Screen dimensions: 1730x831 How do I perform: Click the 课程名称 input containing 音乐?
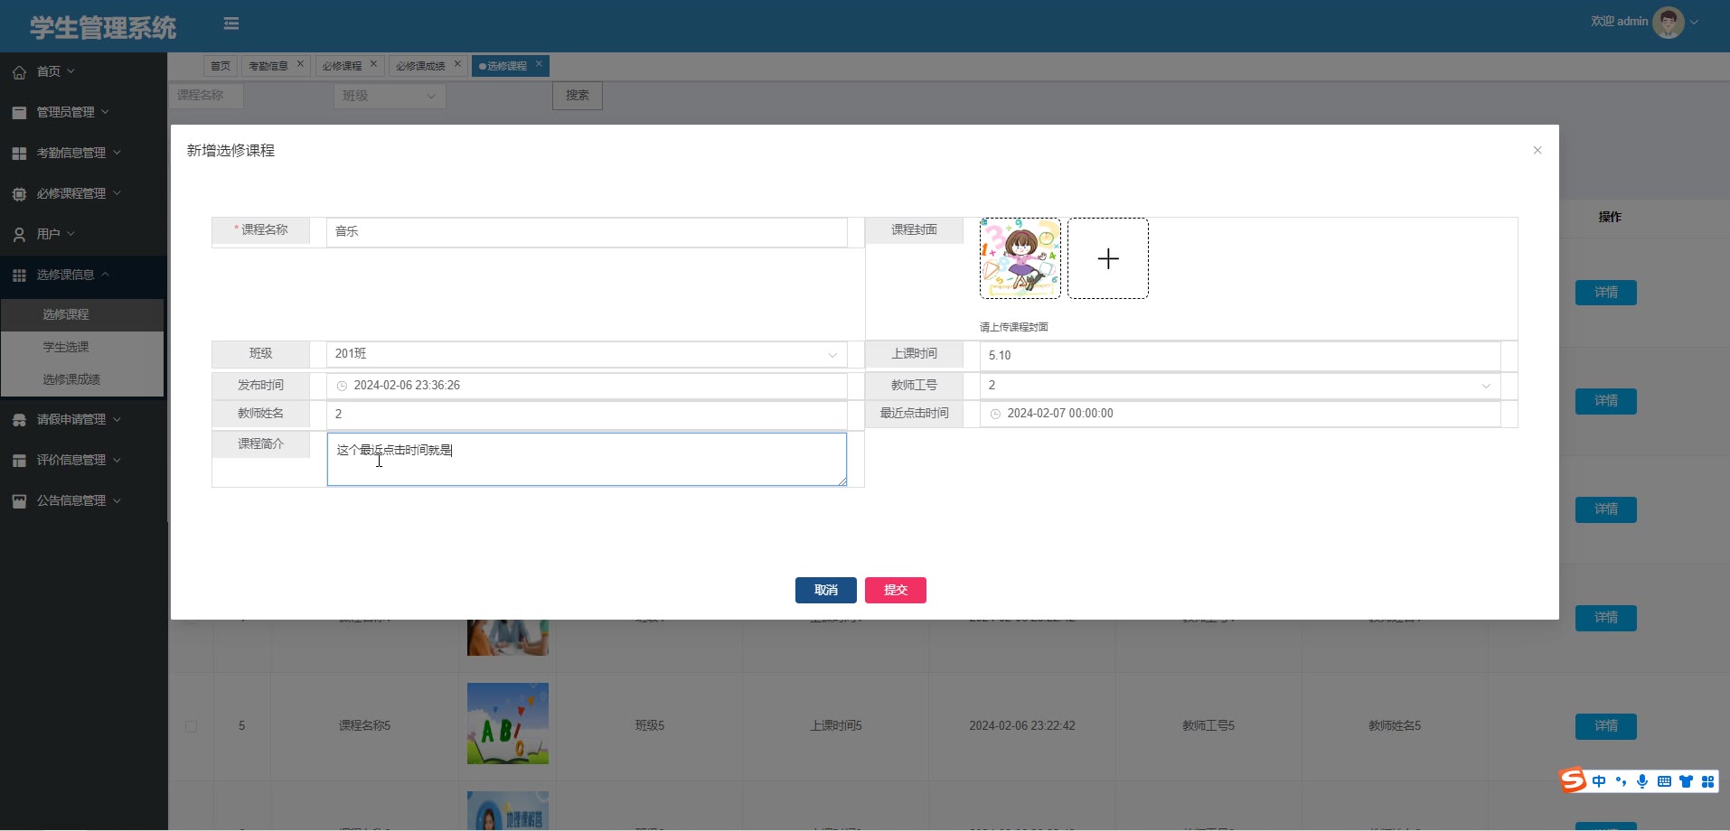tap(587, 231)
